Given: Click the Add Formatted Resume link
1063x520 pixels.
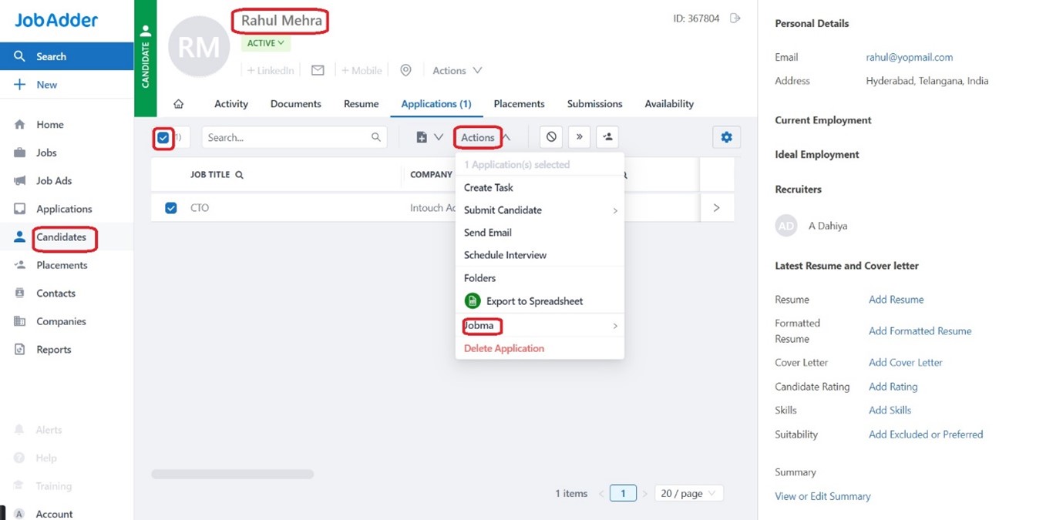Looking at the screenshot, I should (920, 331).
